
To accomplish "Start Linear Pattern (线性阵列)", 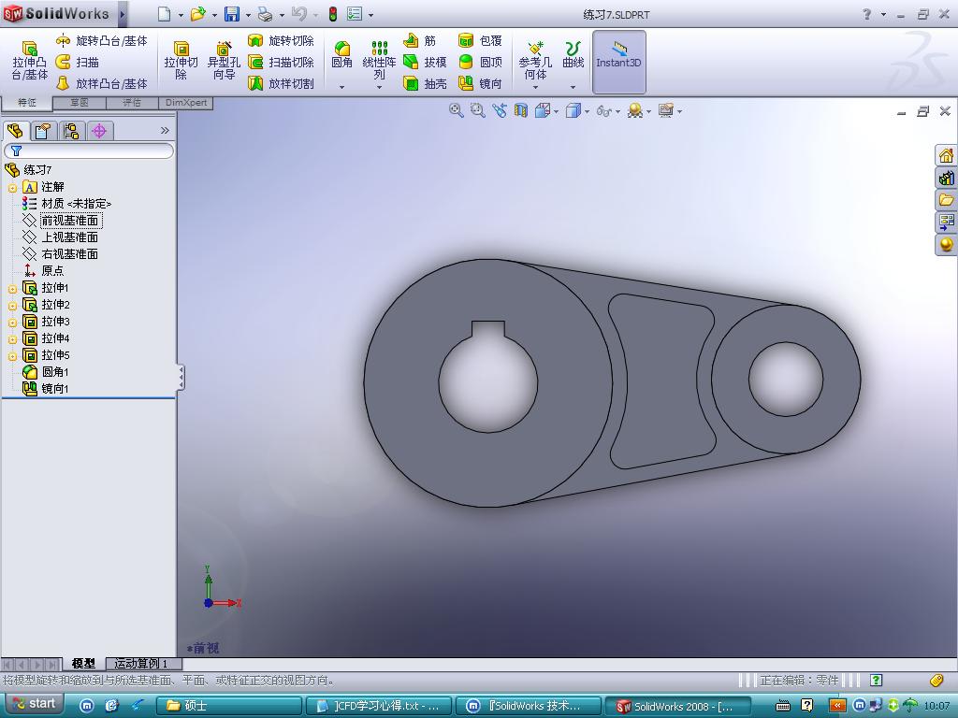I will pyautogui.click(x=380, y=61).
